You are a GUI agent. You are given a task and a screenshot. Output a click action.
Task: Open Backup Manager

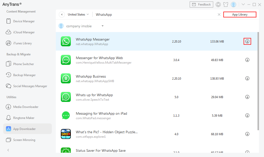tap(24, 75)
